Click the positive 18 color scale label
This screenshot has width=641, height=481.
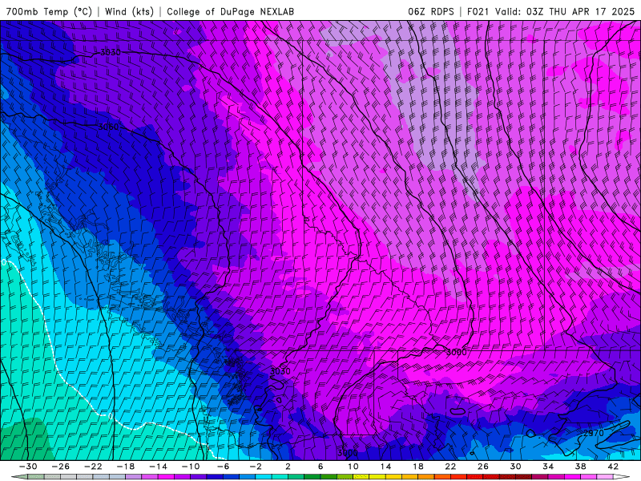click(417, 467)
